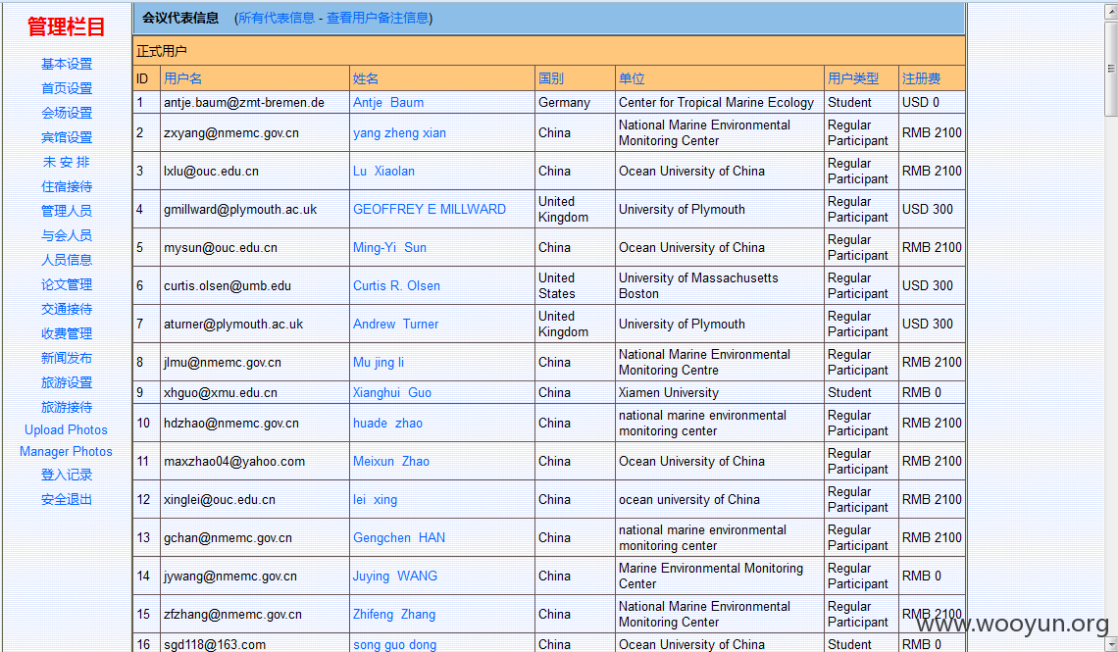
Task: Select maxzhao04@yahoo.com username cell
Action: (255, 462)
